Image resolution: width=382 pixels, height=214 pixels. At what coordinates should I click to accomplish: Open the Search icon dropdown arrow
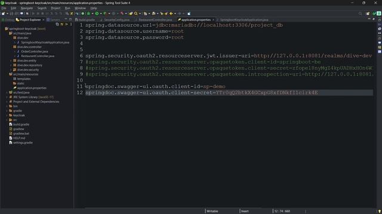point(140,14)
